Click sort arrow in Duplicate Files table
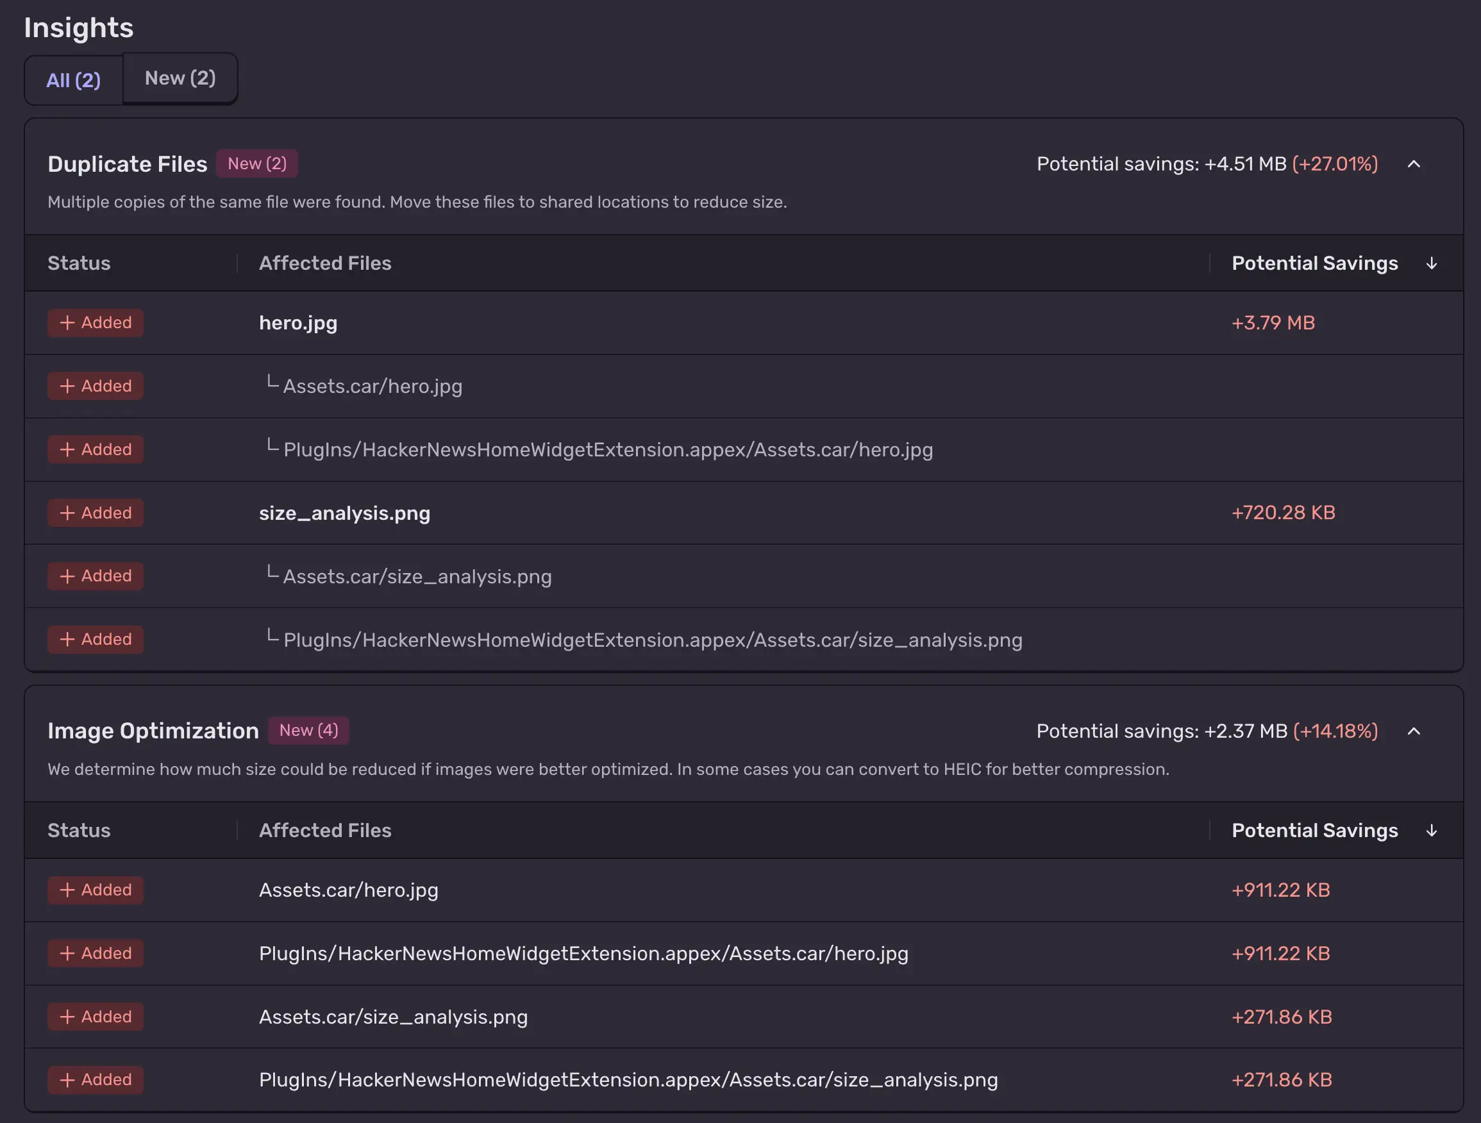Image resolution: width=1481 pixels, height=1123 pixels. [1432, 263]
